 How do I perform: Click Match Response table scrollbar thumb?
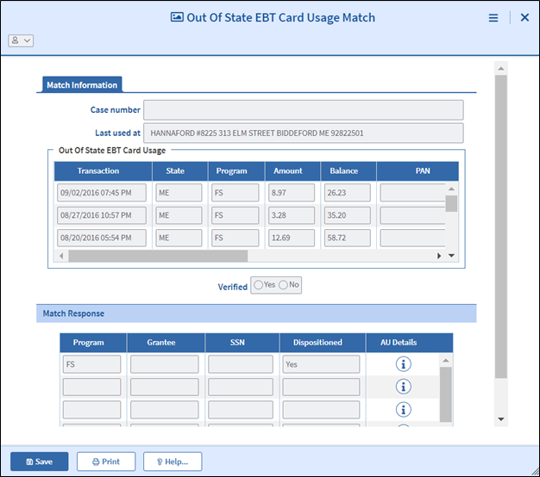(x=446, y=394)
